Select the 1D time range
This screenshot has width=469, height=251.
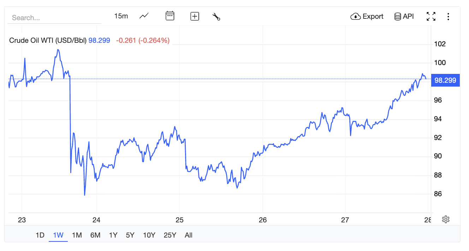pyautogui.click(x=40, y=235)
